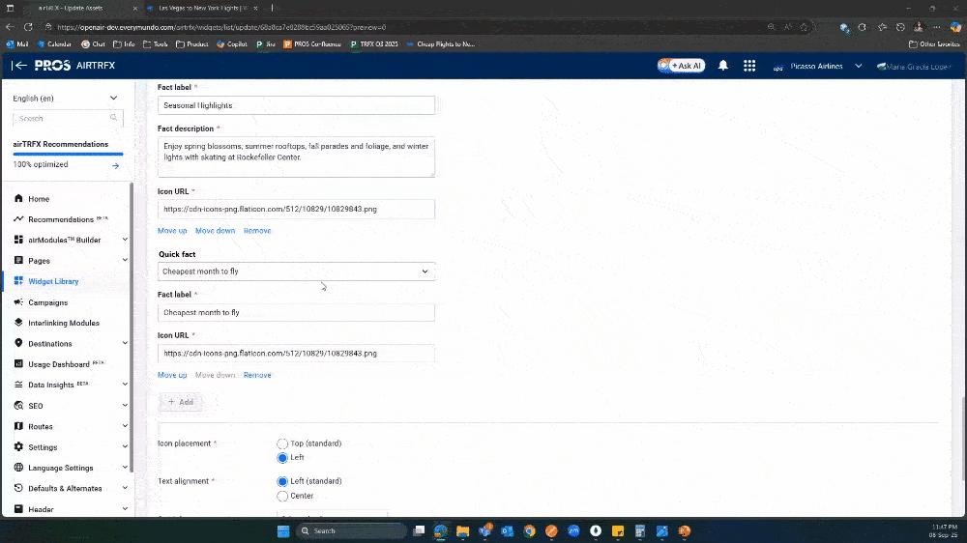Click the notification bell icon
Screen dimensions: 967x543
click(x=722, y=66)
